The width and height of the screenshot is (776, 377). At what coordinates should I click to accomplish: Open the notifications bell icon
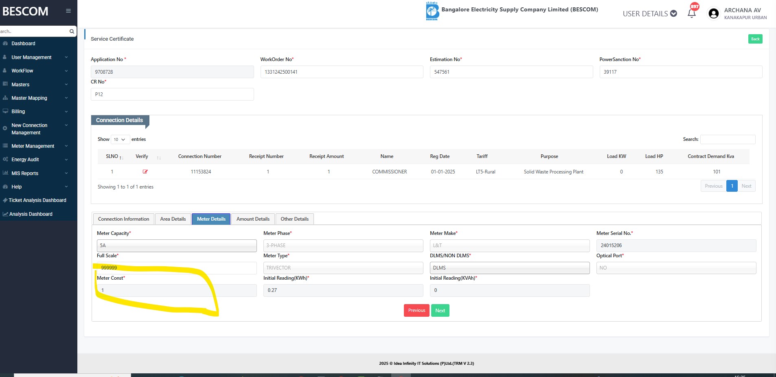point(691,13)
